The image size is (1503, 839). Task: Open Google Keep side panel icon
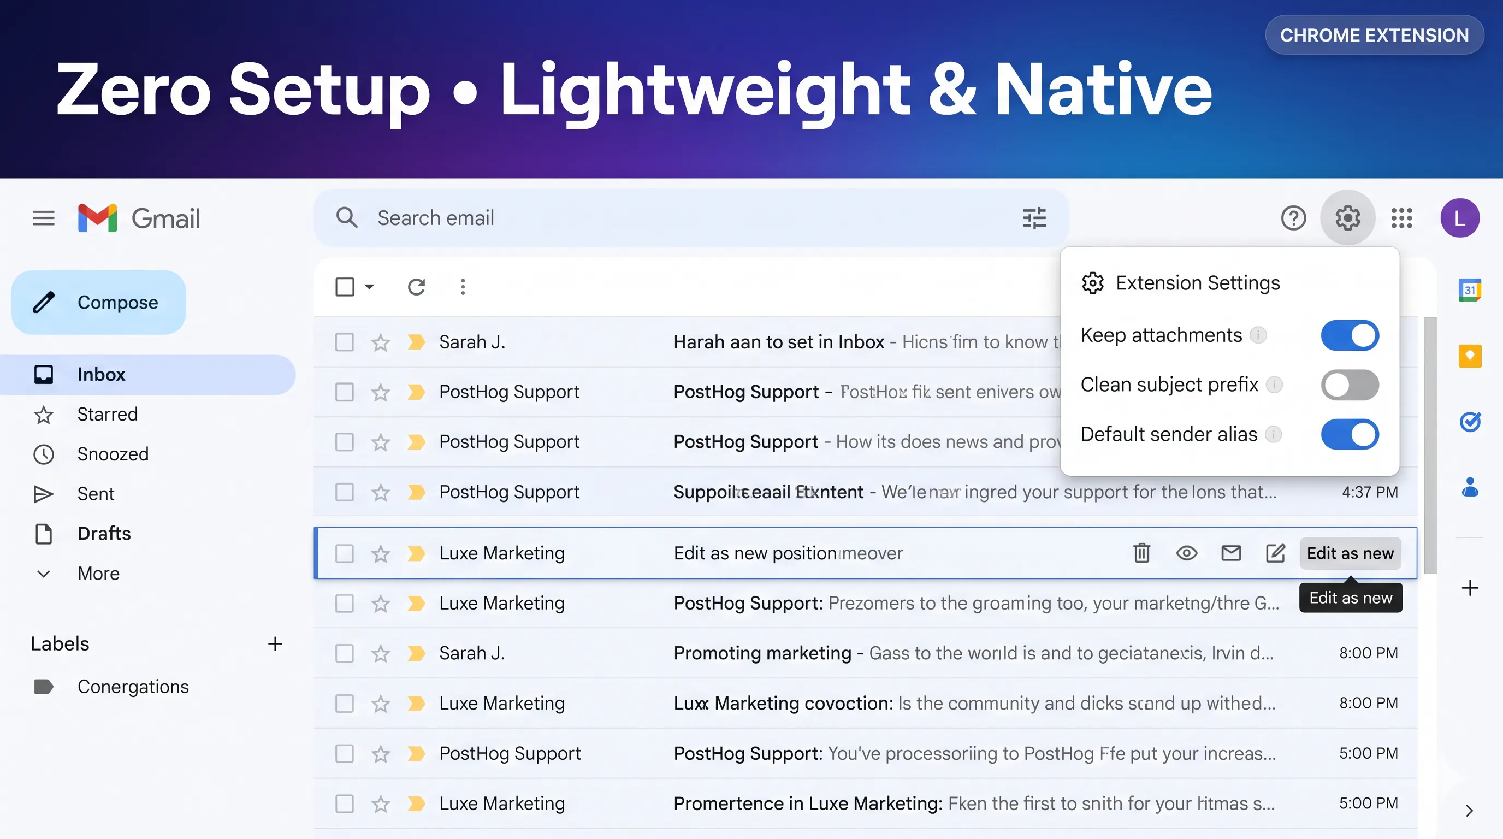(1470, 356)
